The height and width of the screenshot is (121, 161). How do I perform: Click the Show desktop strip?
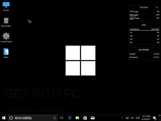tap(160, 118)
